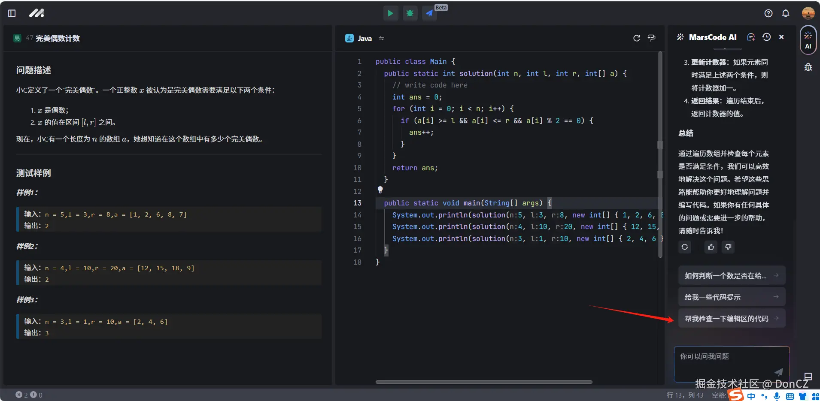Click the editor horizontal scrollbar

(483, 382)
